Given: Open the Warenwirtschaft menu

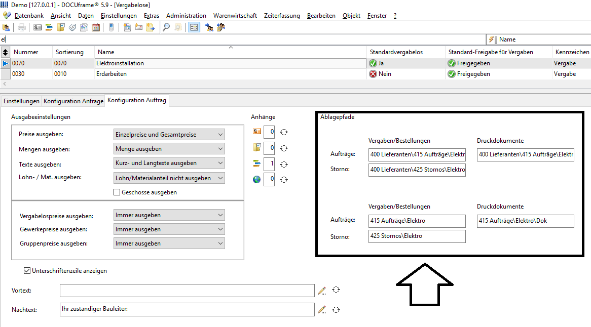Looking at the screenshot, I should click(x=235, y=15).
